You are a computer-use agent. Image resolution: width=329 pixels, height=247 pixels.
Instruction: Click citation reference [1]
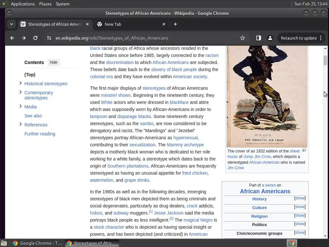[151, 211]
